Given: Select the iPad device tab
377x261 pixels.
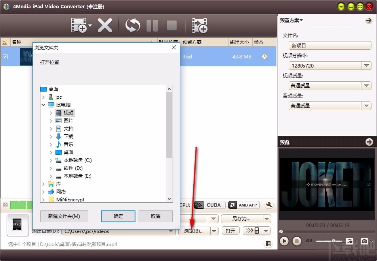Looking at the screenshot, I should [17, 225].
